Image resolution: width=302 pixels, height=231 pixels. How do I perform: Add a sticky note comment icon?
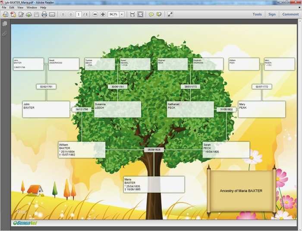(x=151, y=14)
